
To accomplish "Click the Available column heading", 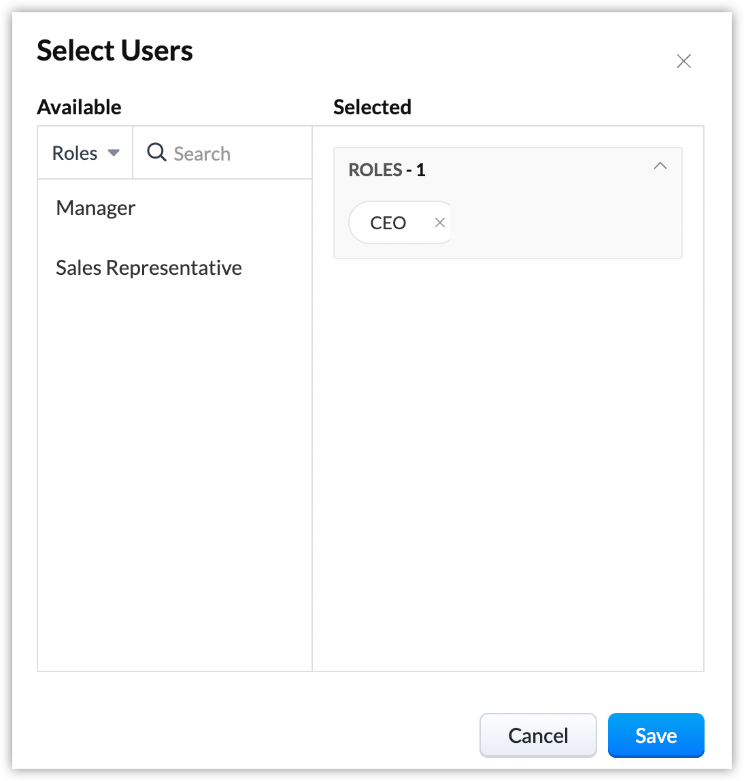I will (x=79, y=107).
